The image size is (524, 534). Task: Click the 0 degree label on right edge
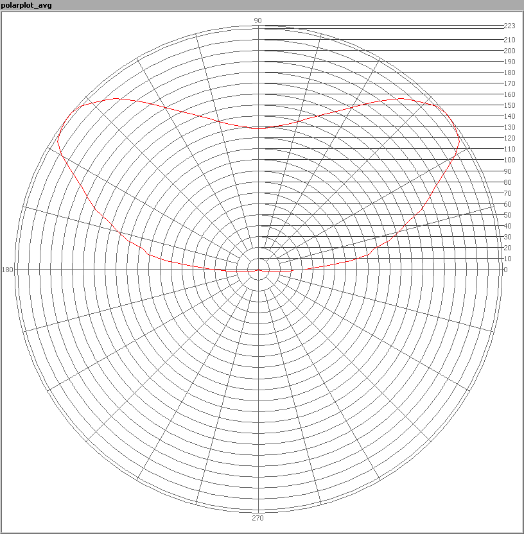click(x=505, y=270)
